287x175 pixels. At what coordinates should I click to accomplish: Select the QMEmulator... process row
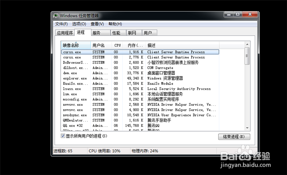140,120
